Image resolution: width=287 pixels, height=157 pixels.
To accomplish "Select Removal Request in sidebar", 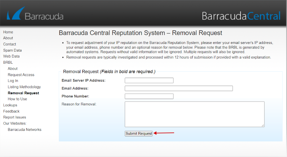I will pyautogui.click(x=23, y=93).
